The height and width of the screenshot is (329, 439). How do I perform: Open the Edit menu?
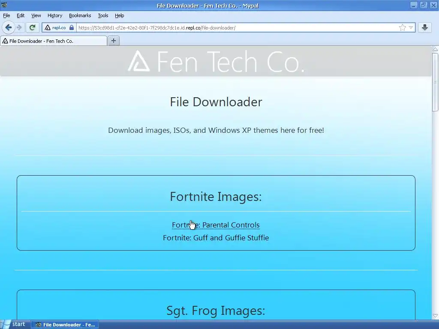[x=21, y=16]
